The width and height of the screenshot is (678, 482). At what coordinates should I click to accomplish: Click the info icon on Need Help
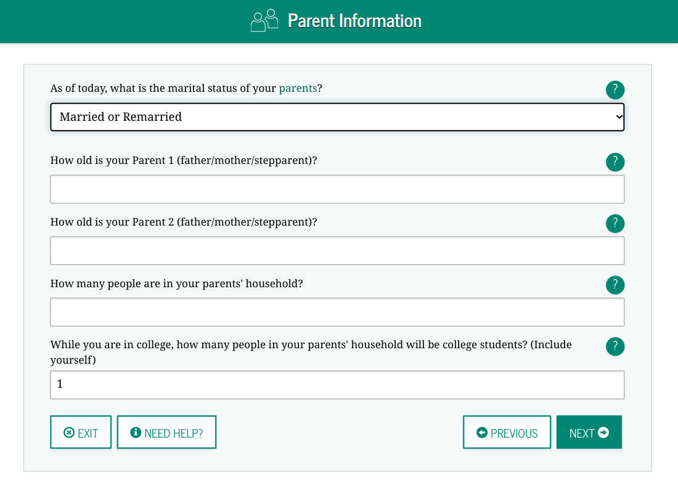click(136, 432)
